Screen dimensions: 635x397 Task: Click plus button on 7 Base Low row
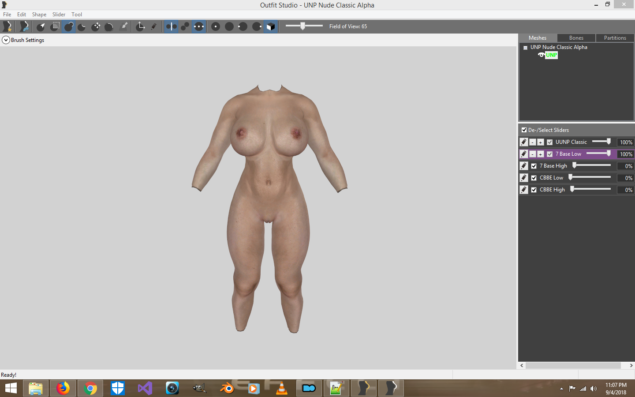pyautogui.click(x=540, y=154)
